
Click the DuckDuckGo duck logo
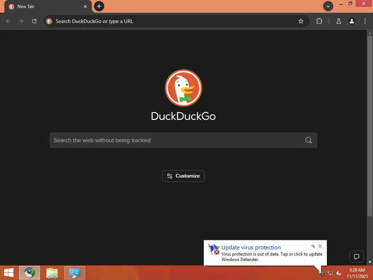click(x=184, y=88)
